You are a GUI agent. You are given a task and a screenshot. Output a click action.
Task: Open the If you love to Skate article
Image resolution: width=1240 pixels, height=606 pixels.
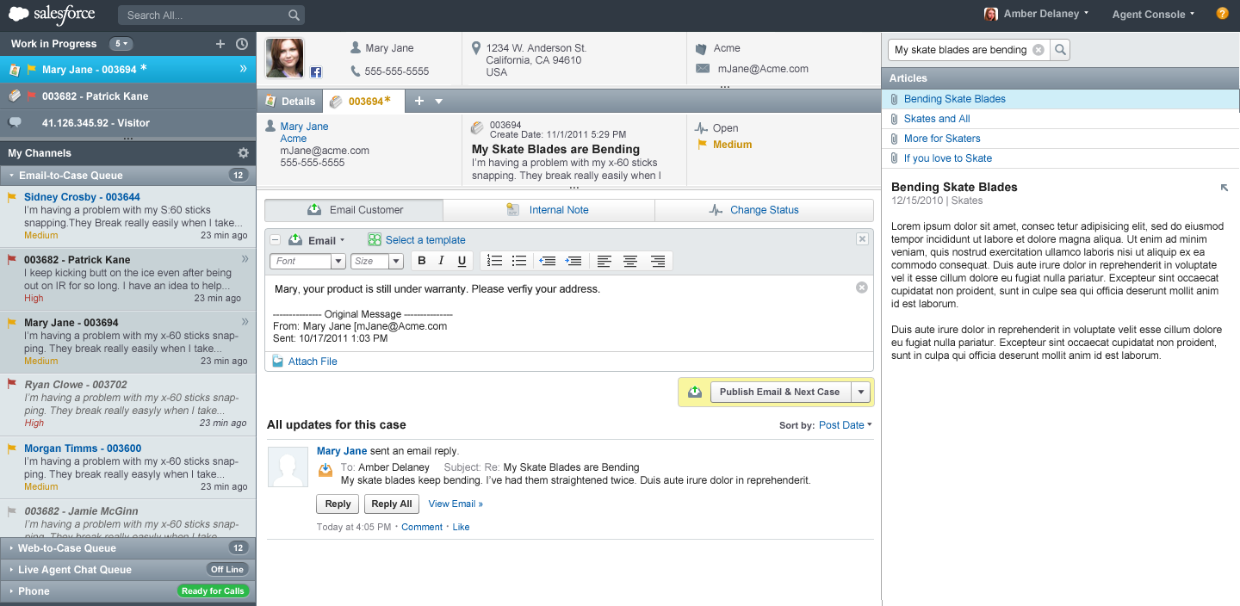(x=948, y=158)
